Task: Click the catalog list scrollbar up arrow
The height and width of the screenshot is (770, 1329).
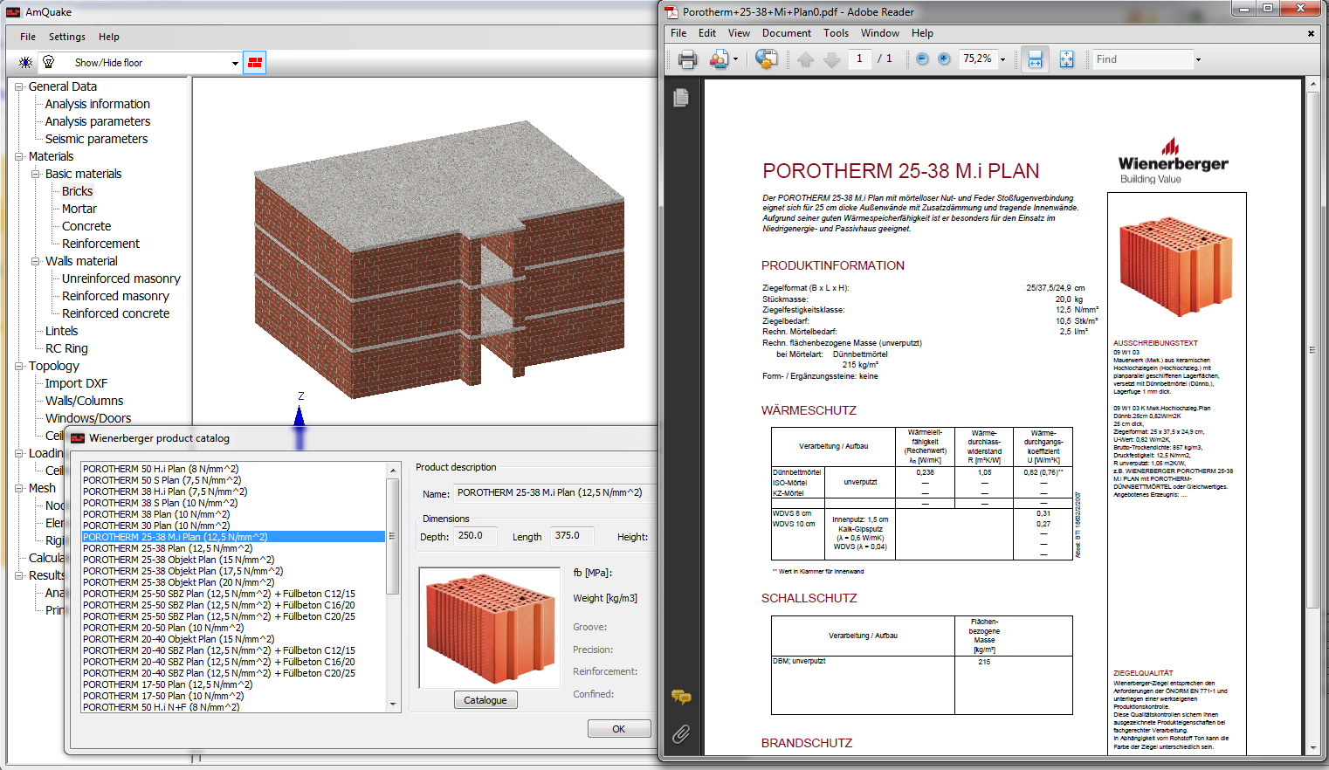Action: [x=393, y=470]
